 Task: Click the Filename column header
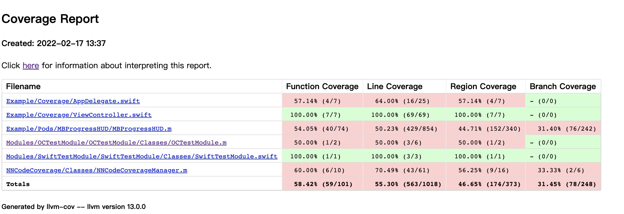coord(23,86)
